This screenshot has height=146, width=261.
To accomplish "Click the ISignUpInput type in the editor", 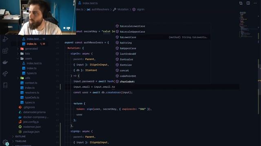I will click(99, 142).
